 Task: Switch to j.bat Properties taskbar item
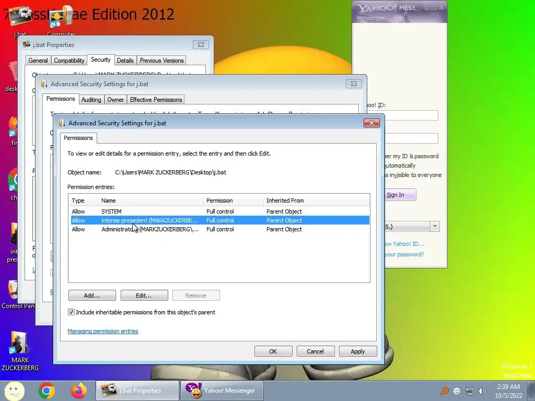pyautogui.click(x=137, y=391)
